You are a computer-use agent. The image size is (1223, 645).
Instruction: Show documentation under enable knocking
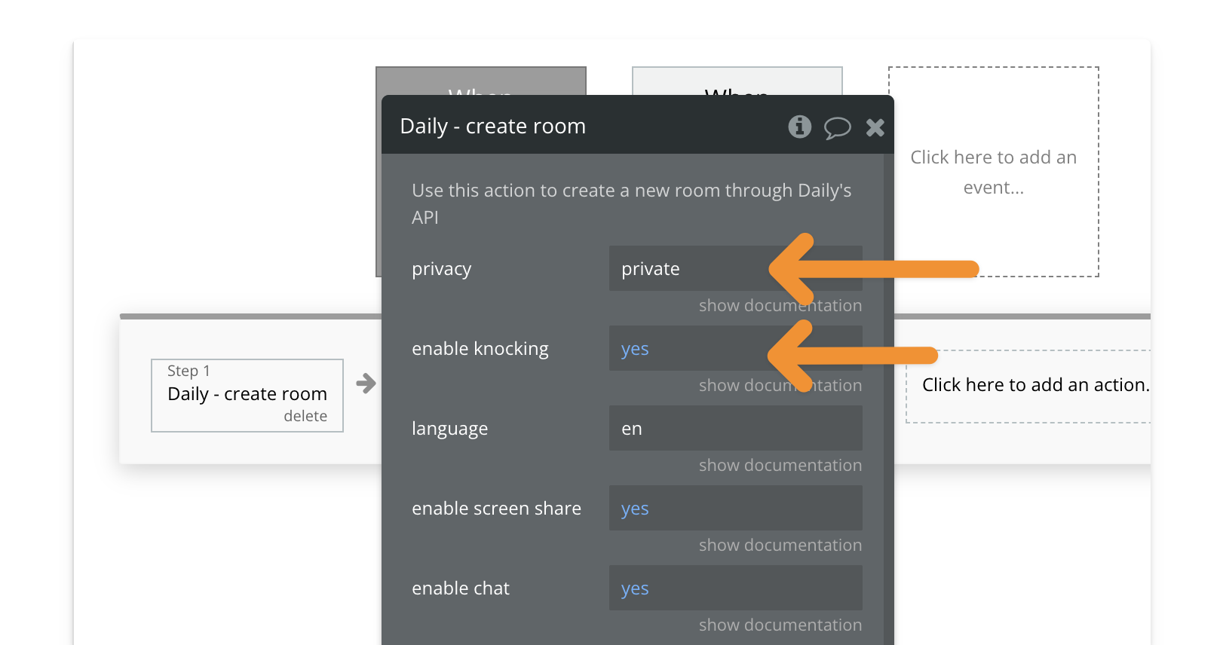click(x=780, y=385)
